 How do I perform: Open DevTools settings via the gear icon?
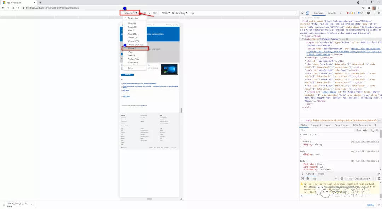tap(369, 13)
